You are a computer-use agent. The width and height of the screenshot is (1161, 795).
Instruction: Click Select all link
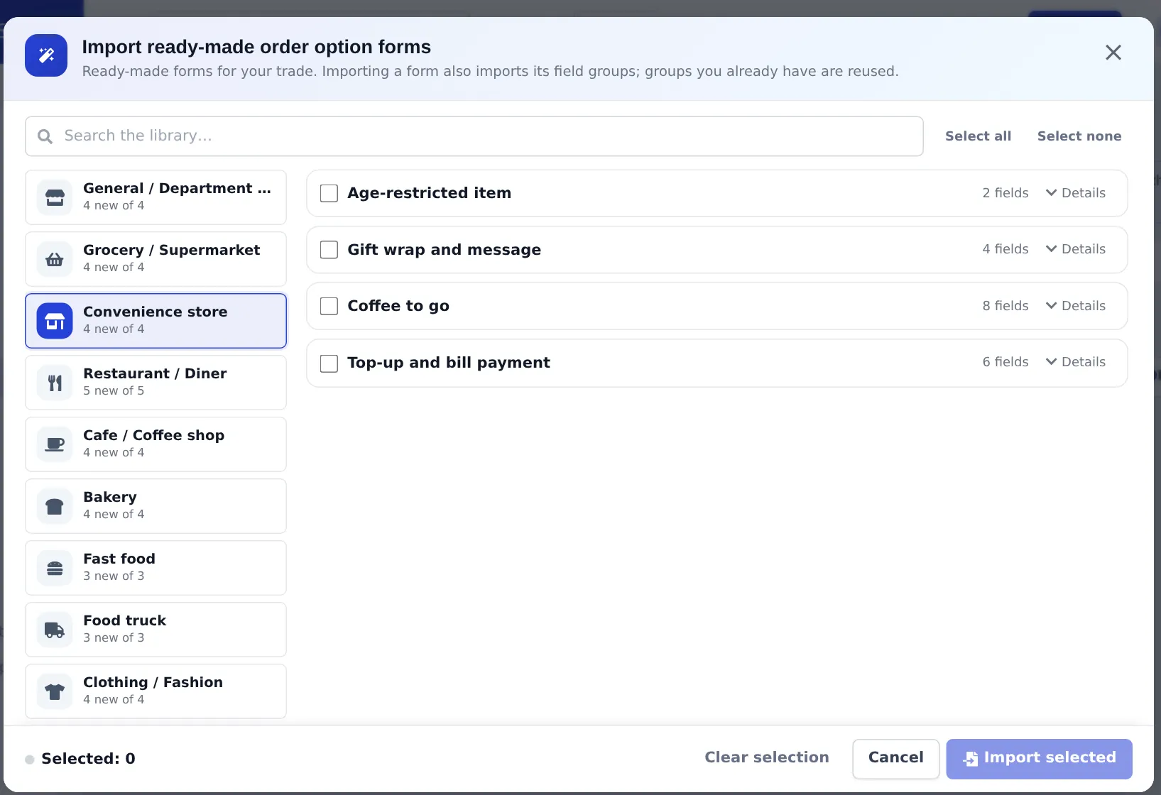[x=978, y=136]
